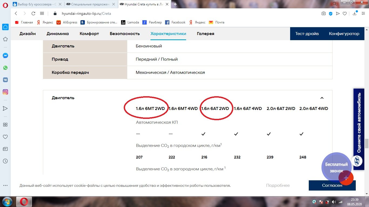Select Характеристики section tab

pyautogui.click(x=168, y=34)
